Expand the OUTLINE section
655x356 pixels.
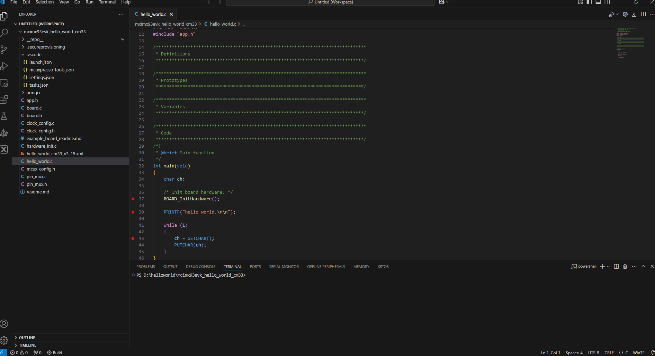tap(27, 338)
